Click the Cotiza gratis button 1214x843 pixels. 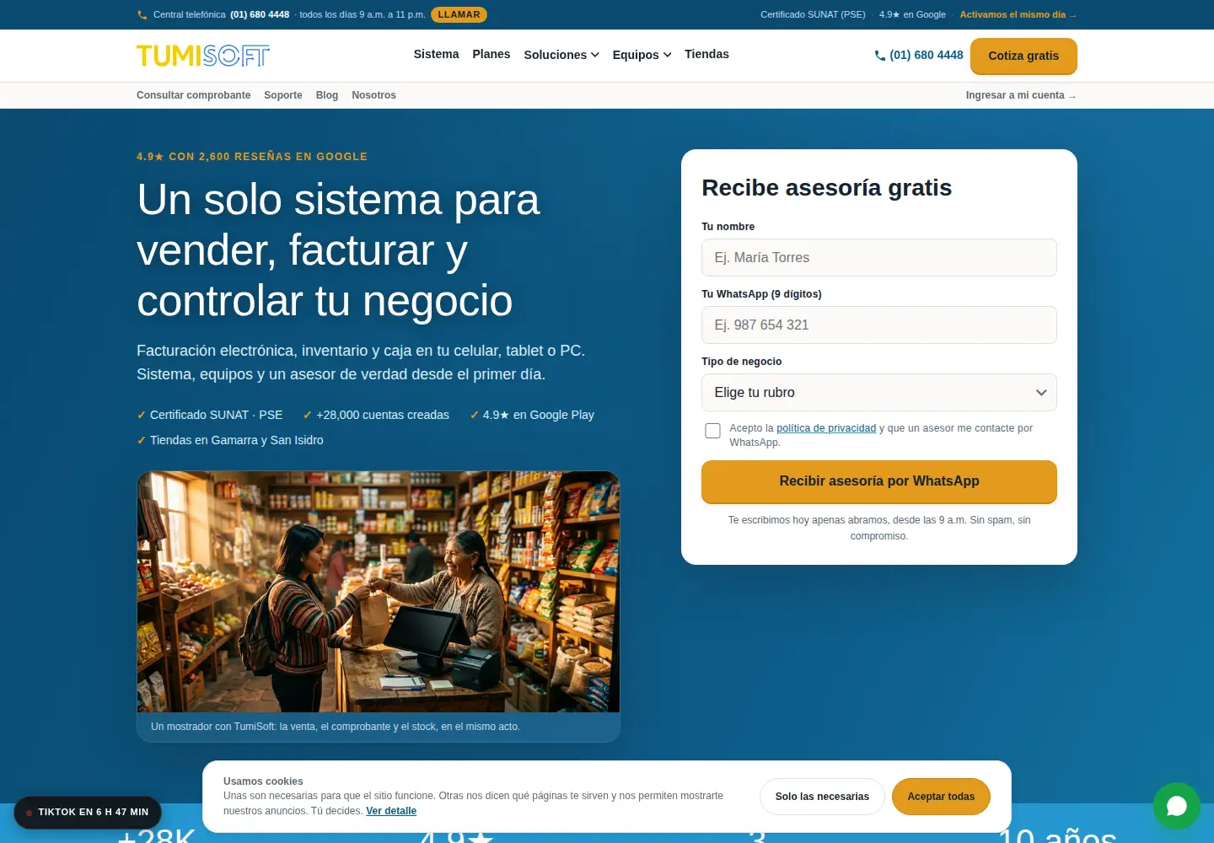pos(1023,56)
